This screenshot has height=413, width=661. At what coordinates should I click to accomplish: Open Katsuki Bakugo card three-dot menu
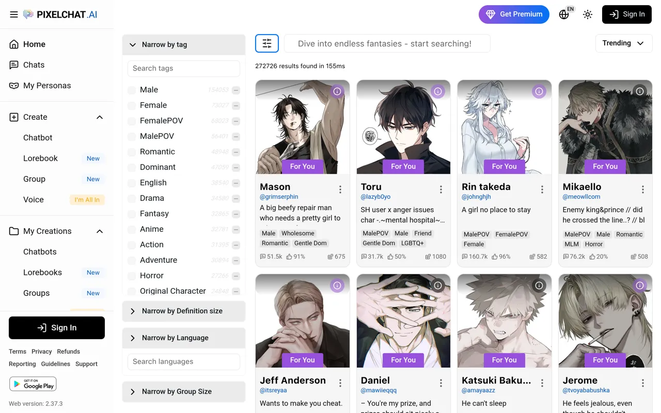542,383
